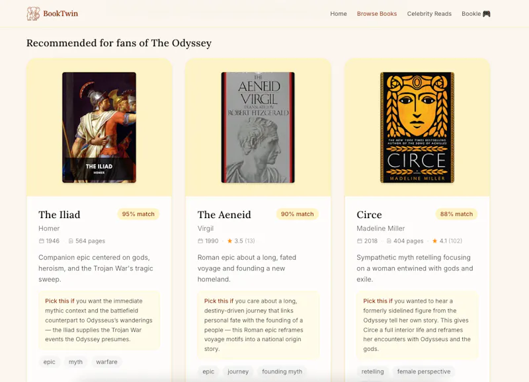Click The Aeneid description 'Roman epic about a long'

click(x=247, y=268)
